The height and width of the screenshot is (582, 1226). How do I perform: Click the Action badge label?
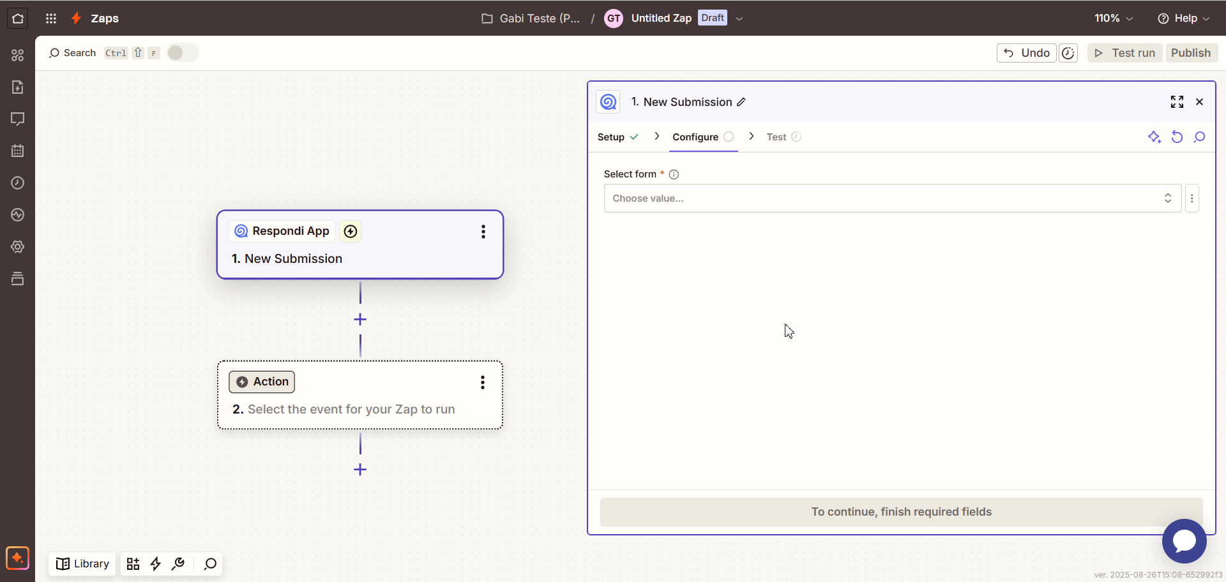262,382
